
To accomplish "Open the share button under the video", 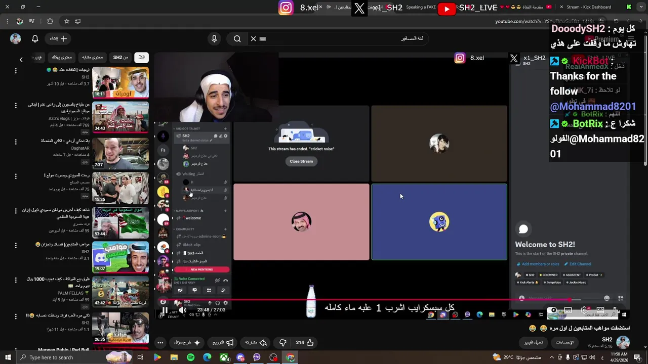I will tap(256, 342).
